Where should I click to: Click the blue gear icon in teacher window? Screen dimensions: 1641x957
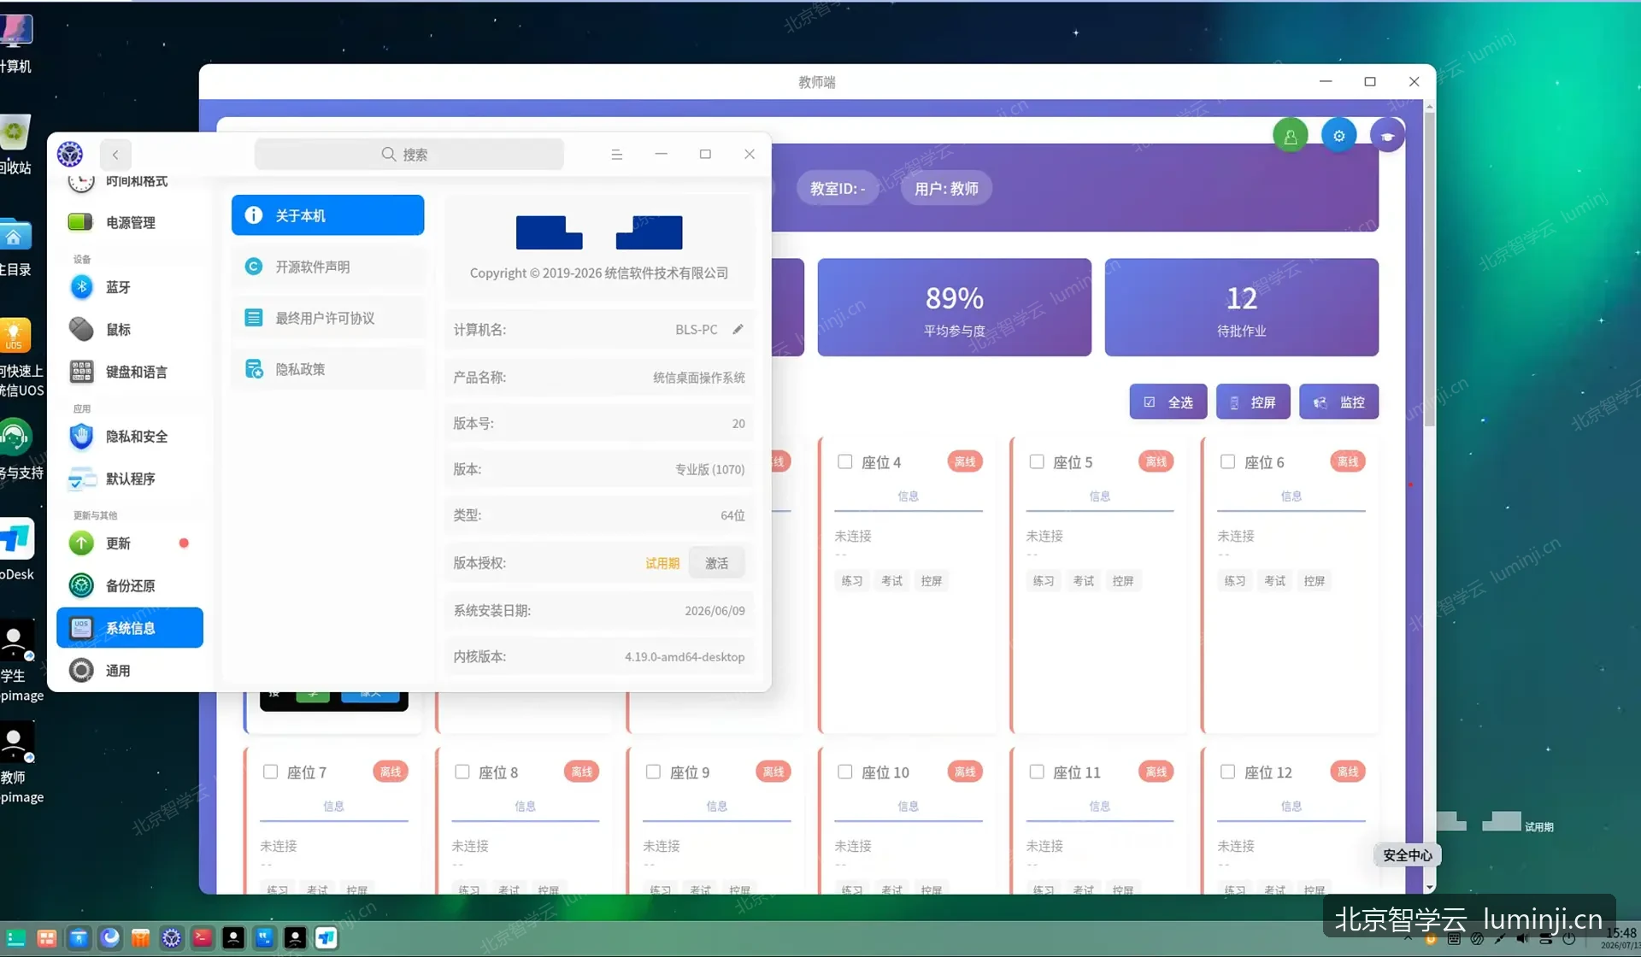tap(1338, 136)
